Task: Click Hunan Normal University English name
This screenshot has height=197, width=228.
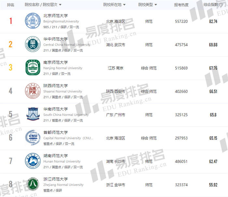Action: 62,161
